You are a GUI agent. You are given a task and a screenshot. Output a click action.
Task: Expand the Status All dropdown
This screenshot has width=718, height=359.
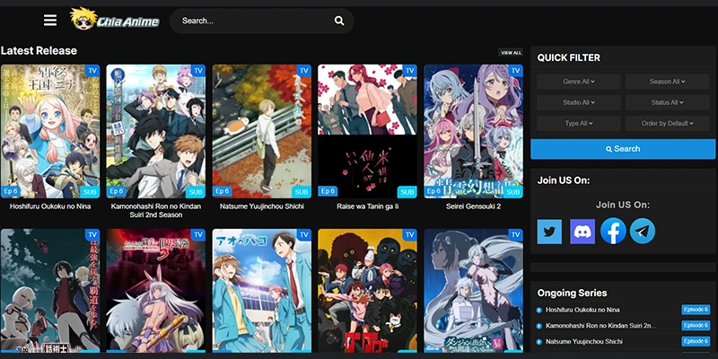point(667,102)
